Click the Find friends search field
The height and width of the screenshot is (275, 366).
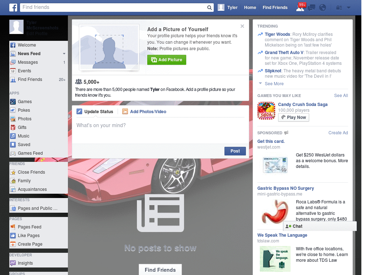(113, 7)
